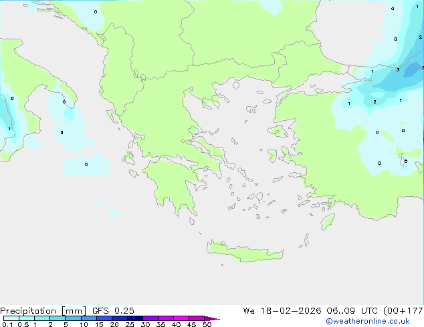Click the legend scale label "40"

[176, 324]
